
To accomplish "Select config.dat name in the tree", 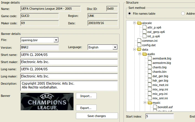I will 149,45.
